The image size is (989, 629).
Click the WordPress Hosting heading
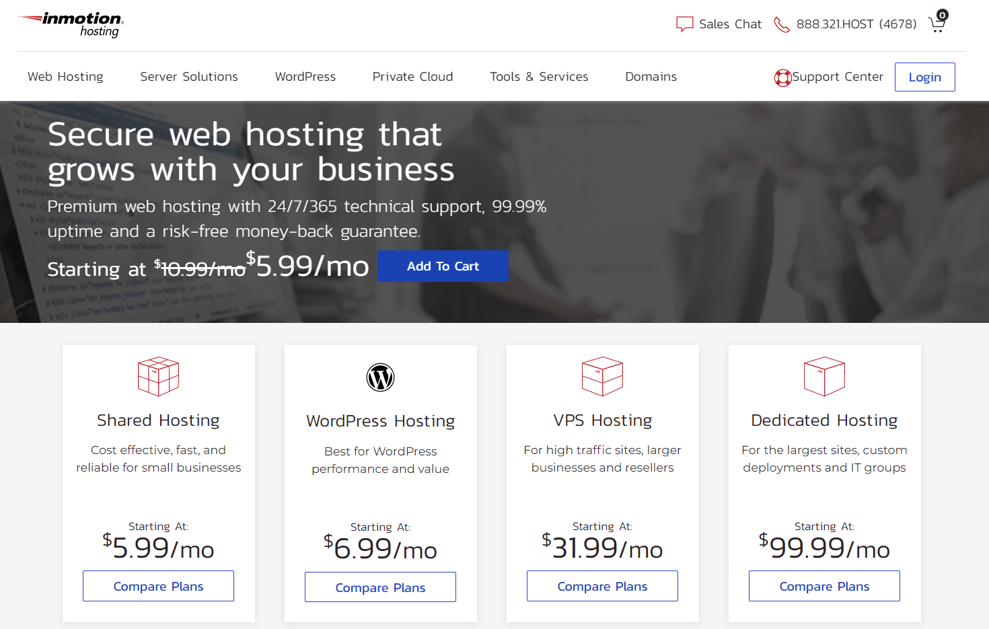pyautogui.click(x=380, y=421)
